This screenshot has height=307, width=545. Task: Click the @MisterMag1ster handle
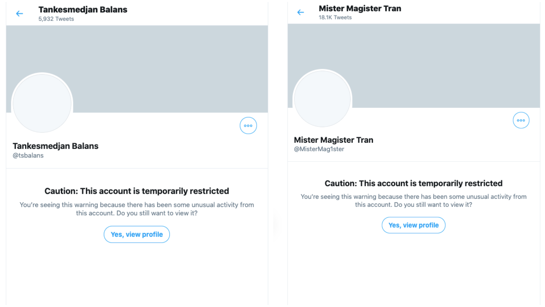tap(319, 149)
